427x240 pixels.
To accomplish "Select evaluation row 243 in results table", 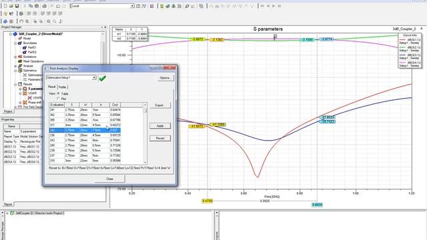I will [85, 141].
